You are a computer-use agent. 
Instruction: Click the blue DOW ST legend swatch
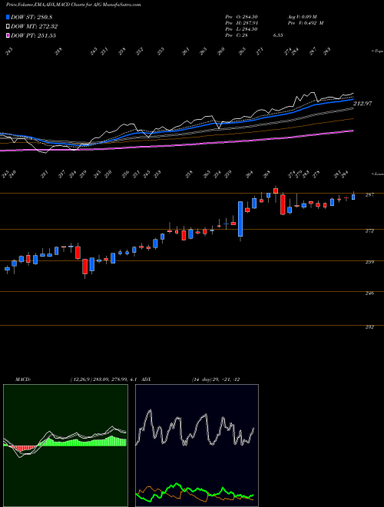click(x=8, y=18)
